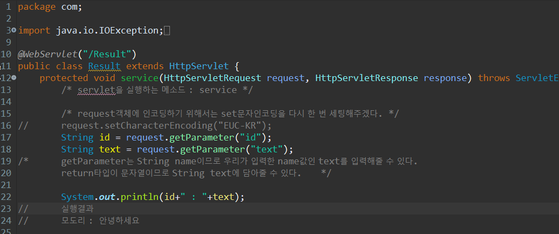This screenshot has height=234, width=559.
Task: Click the 'String' type on line 18
Action: coord(77,149)
